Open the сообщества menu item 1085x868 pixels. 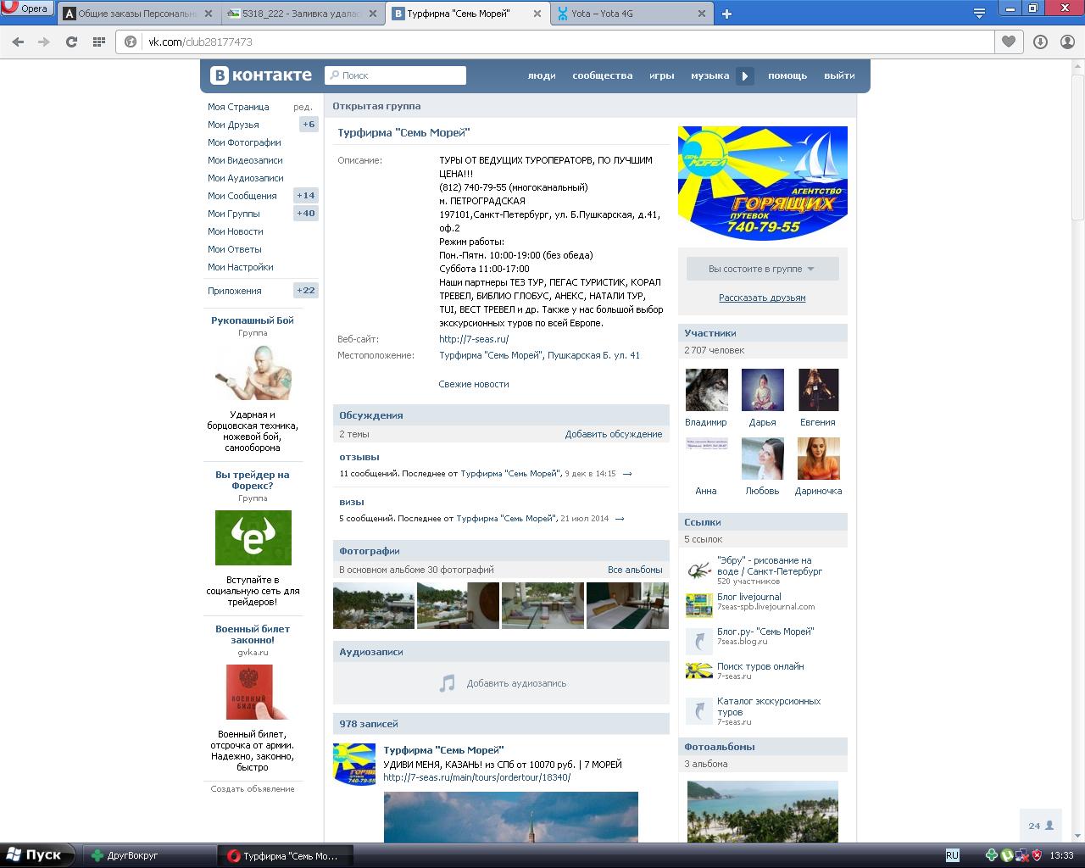(602, 75)
